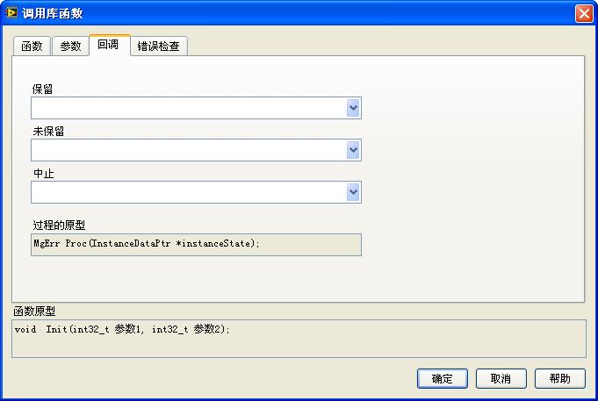
Task: Expand the 中止 dropdown arrow
Action: click(x=354, y=192)
